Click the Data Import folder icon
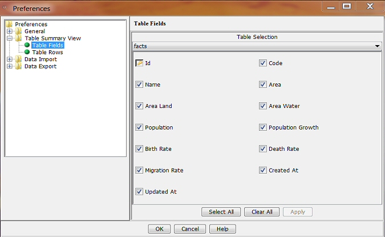The image size is (385, 237). tap(18, 59)
